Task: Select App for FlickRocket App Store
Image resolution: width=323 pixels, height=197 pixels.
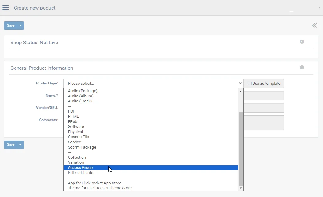Action: click(x=151, y=183)
